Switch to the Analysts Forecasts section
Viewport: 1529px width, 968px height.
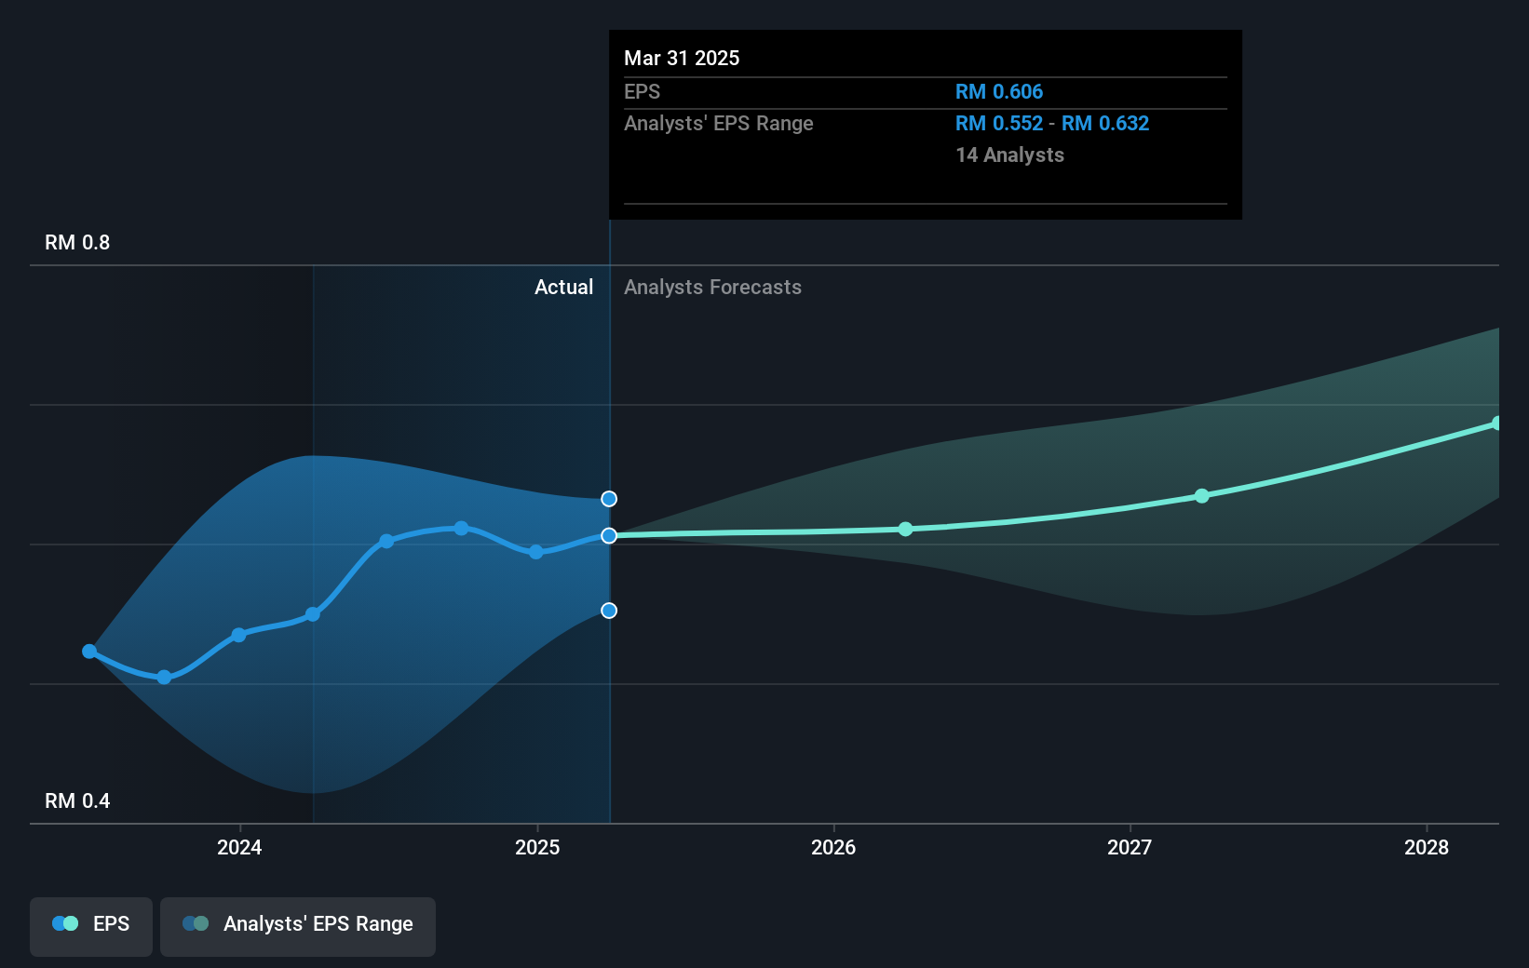point(712,287)
